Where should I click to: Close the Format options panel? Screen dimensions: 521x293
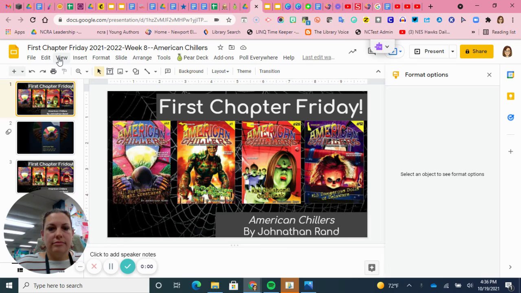tap(489, 75)
